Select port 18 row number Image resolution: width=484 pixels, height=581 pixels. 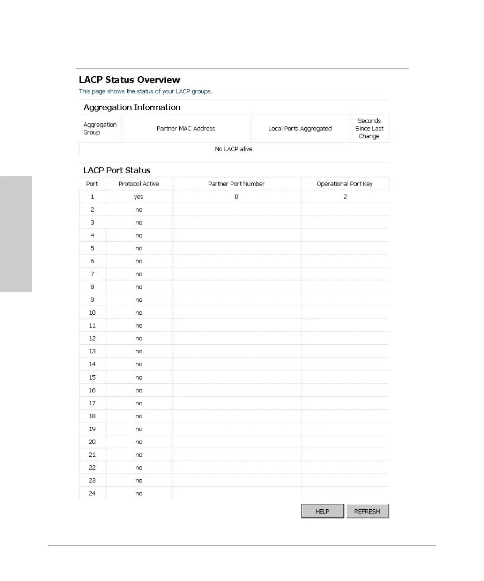92,416
